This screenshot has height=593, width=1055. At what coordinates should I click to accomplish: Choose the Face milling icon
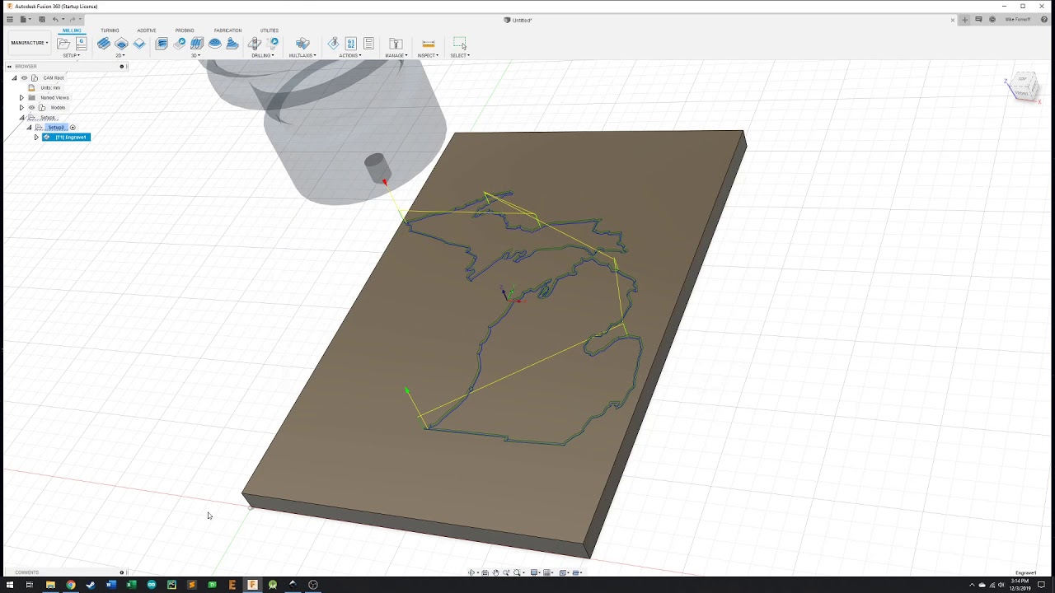[139, 44]
